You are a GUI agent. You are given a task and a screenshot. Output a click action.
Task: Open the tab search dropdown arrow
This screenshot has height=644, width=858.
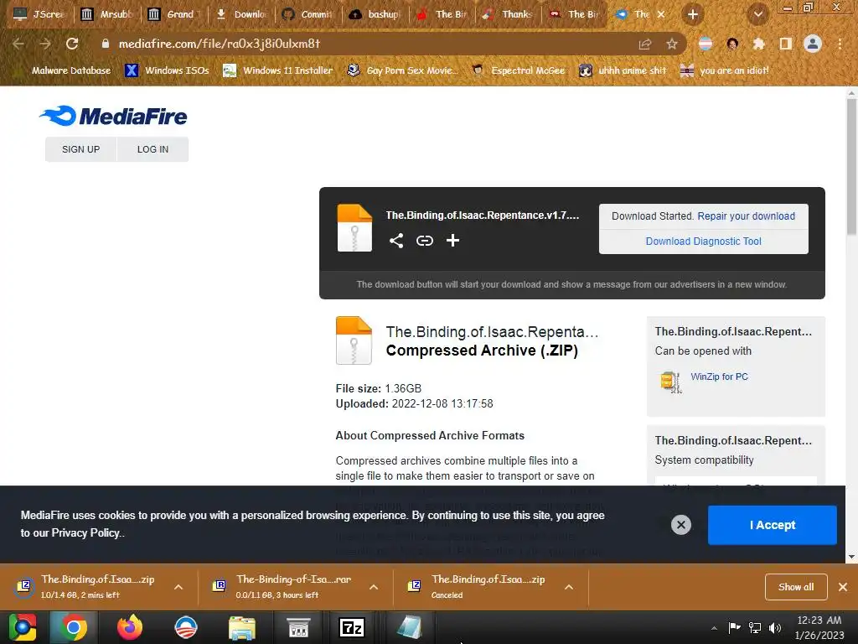758,14
